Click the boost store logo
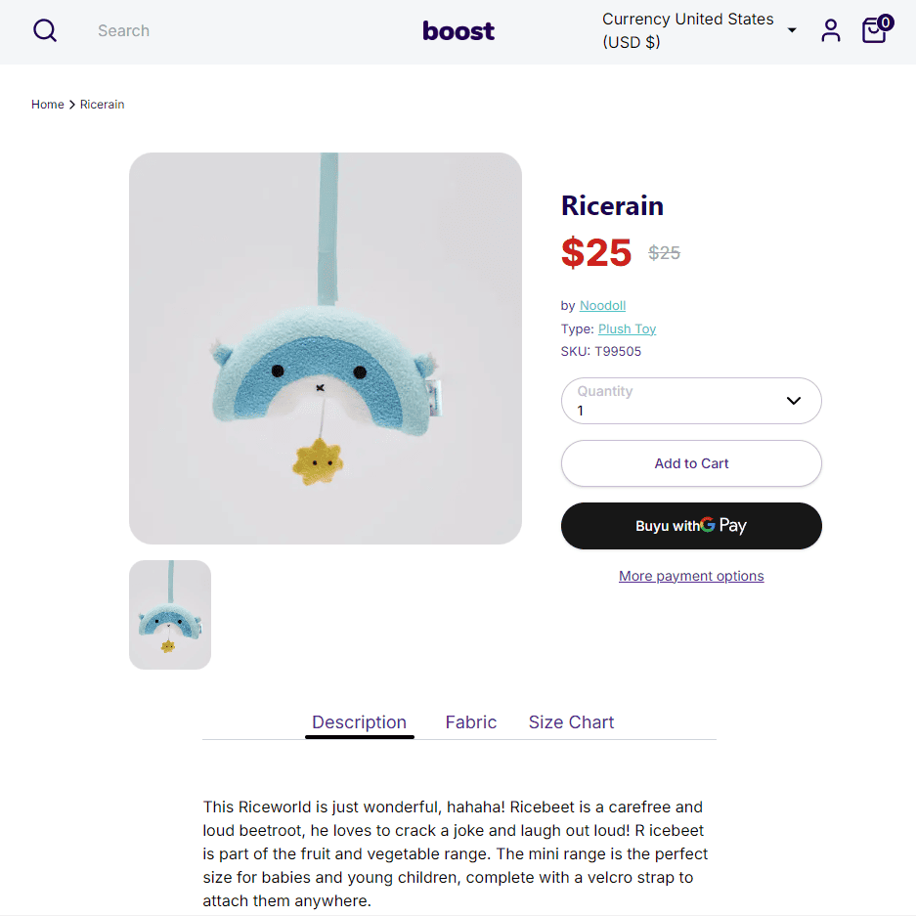The image size is (916, 916). (x=458, y=31)
